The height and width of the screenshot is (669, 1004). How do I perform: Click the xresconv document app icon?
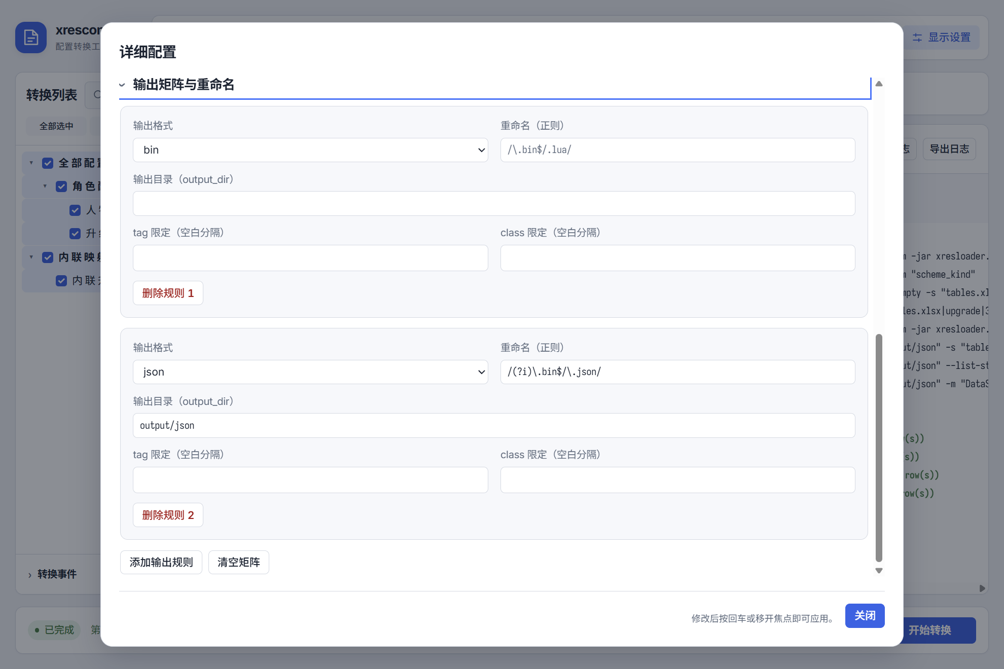point(31,38)
